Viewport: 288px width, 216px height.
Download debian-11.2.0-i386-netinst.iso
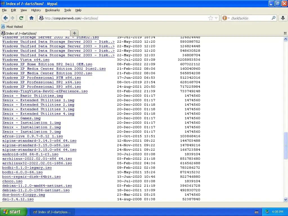coord(36,190)
